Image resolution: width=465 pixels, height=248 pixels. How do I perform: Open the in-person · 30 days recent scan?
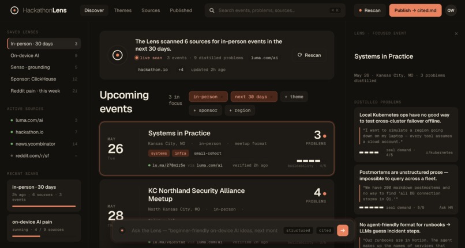click(44, 195)
